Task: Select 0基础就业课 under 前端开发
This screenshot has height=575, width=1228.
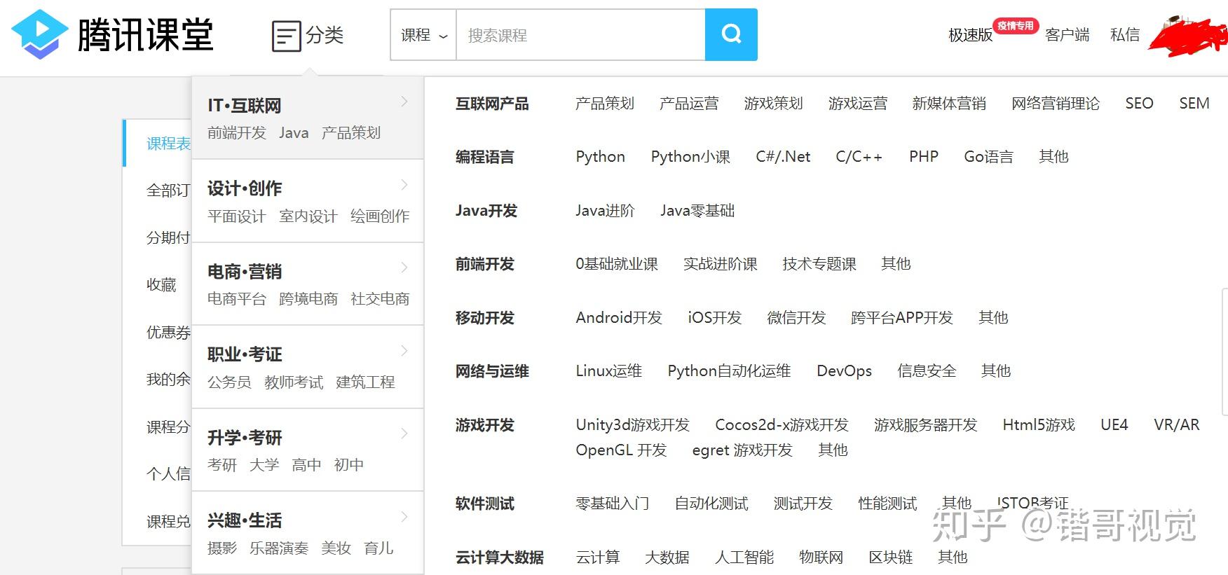Action: click(617, 264)
